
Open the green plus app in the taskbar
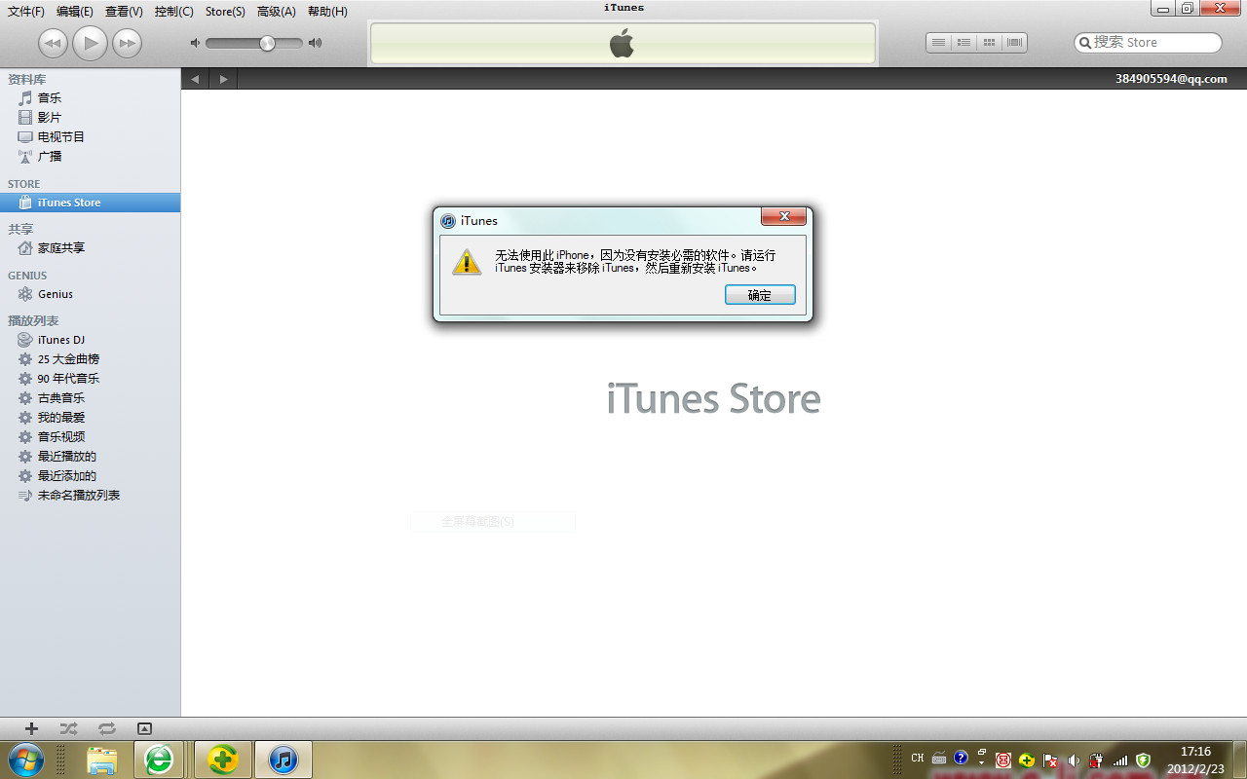tap(223, 760)
